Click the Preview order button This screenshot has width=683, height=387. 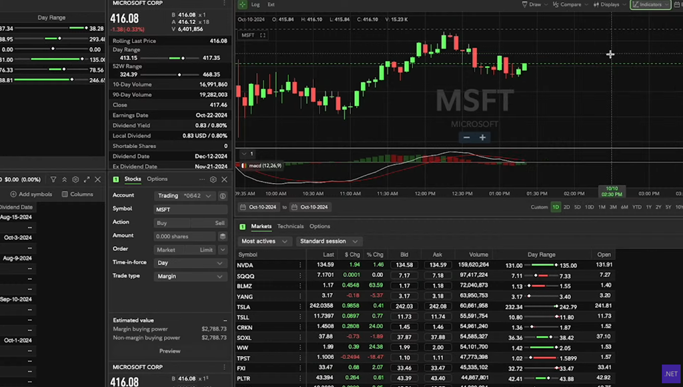click(169, 351)
